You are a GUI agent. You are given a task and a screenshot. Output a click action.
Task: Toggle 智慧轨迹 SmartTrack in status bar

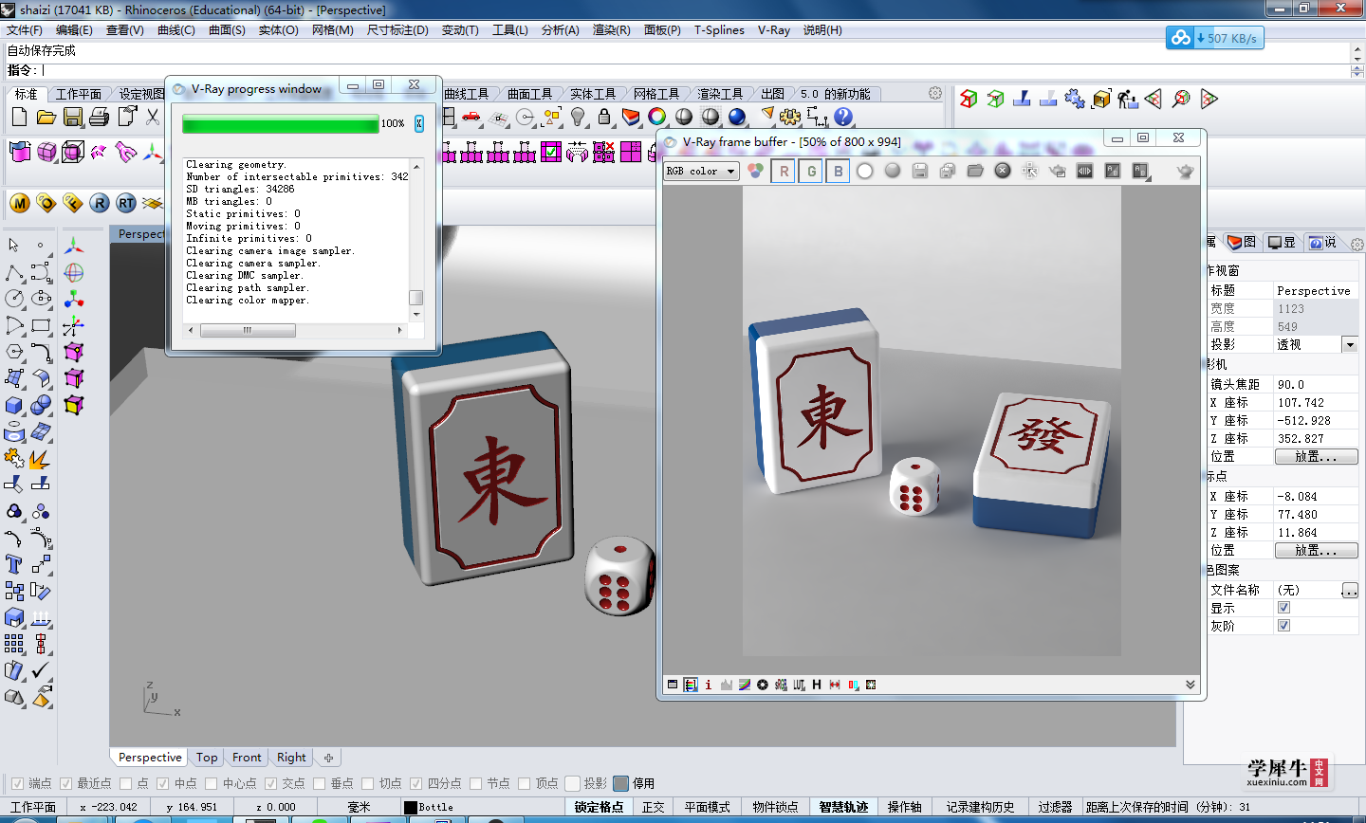coord(843,807)
